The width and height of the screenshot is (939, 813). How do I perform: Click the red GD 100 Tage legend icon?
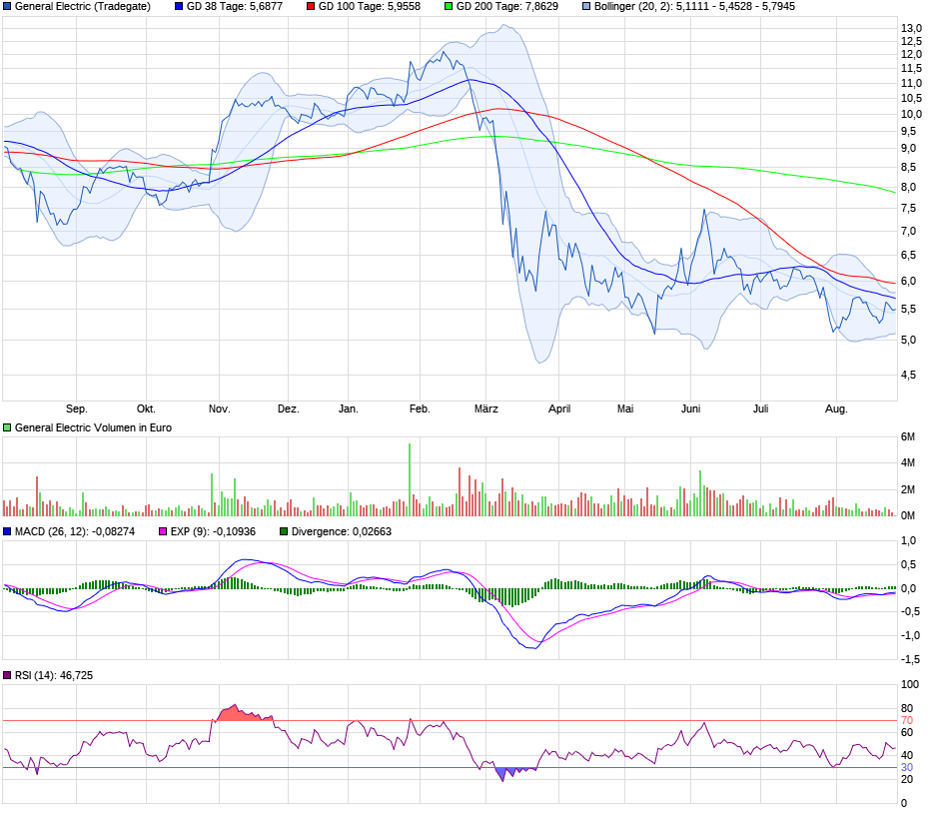310,8
